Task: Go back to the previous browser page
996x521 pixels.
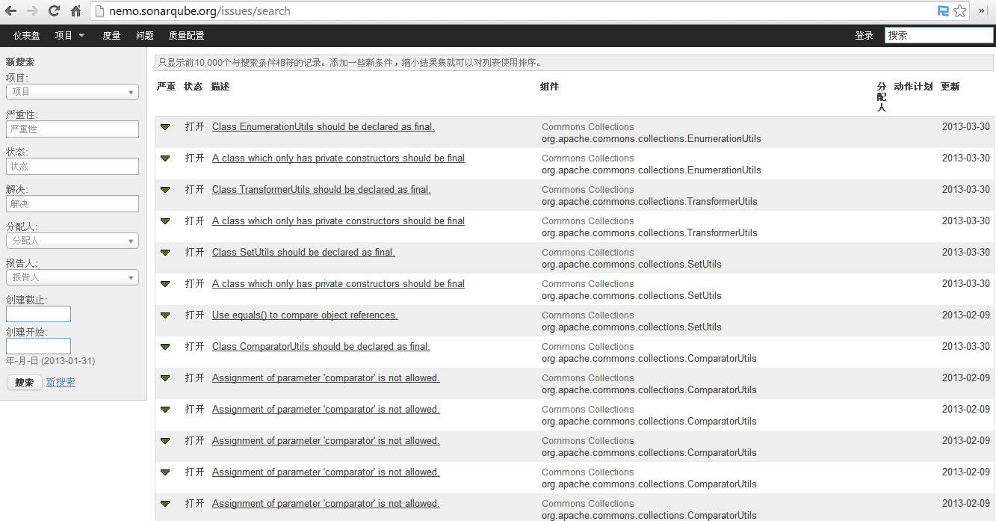Action: click(x=11, y=11)
